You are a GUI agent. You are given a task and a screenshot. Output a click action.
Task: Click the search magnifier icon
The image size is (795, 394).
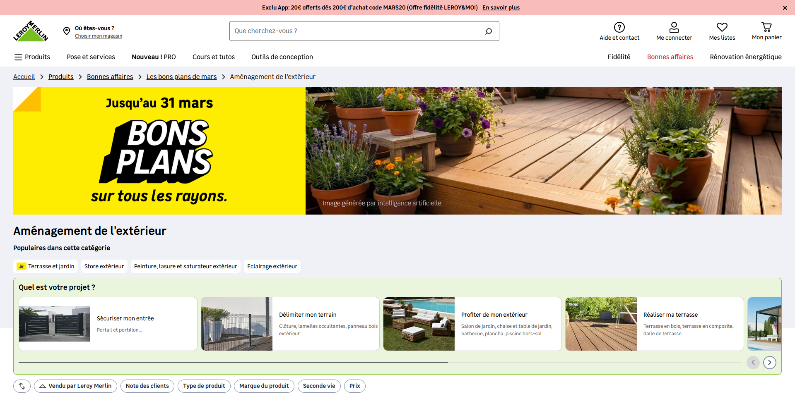click(489, 31)
